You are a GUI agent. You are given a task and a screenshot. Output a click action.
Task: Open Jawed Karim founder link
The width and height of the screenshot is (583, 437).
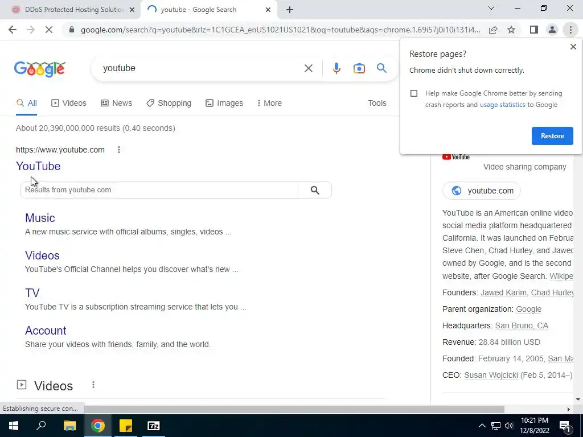point(503,293)
